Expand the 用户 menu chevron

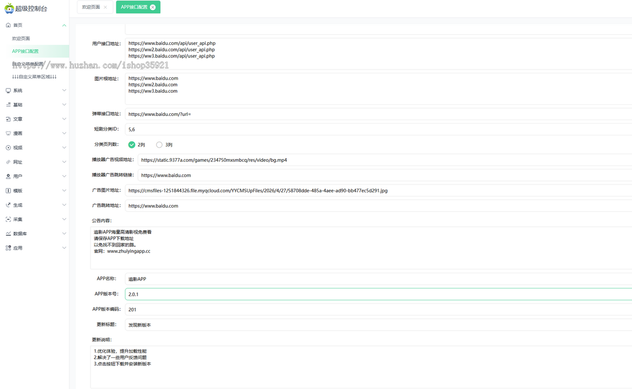point(64,176)
